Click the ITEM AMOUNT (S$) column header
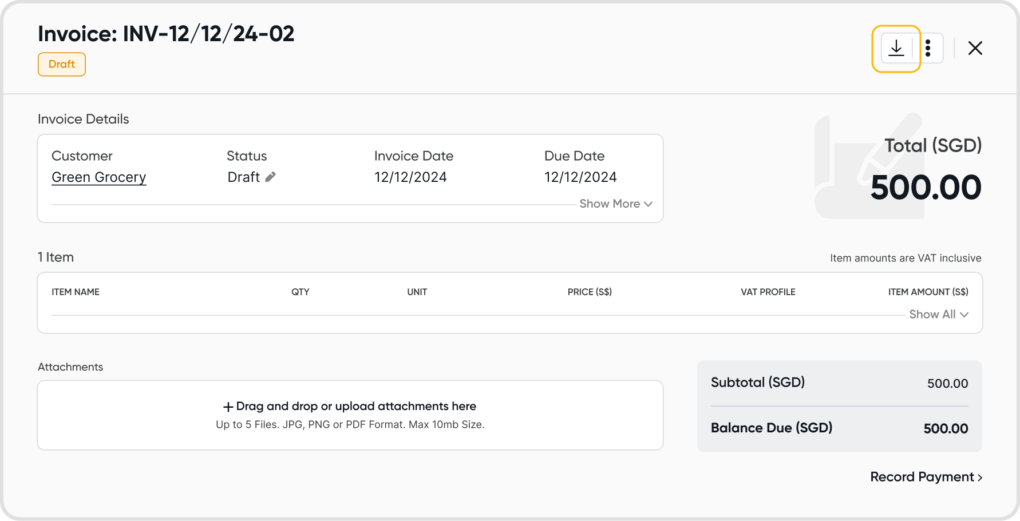 [x=928, y=292]
